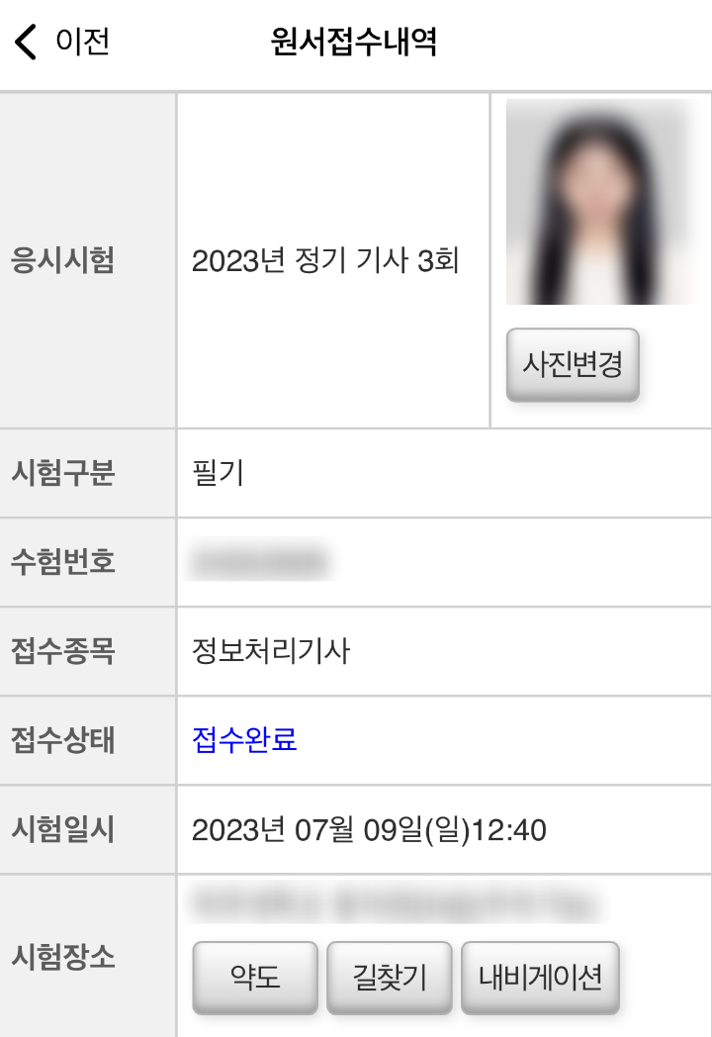Click the blue 접수완료 status link
The width and height of the screenshot is (712, 1037).
click(x=244, y=739)
